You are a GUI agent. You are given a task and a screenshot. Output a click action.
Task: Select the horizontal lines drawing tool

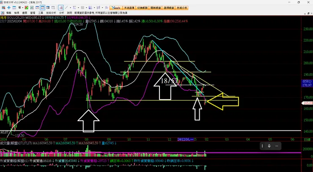click(x=74, y=8)
